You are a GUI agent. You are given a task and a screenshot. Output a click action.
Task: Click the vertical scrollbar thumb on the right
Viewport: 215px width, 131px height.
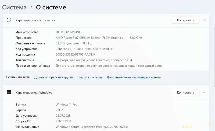click(x=214, y=57)
